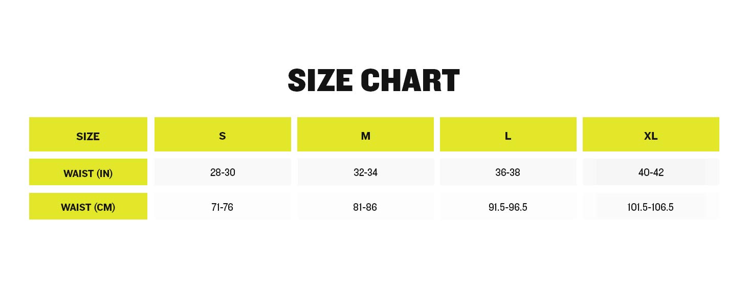Click the (IN) unit text in the row label
The height and width of the screenshot is (307, 749).
point(105,173)
